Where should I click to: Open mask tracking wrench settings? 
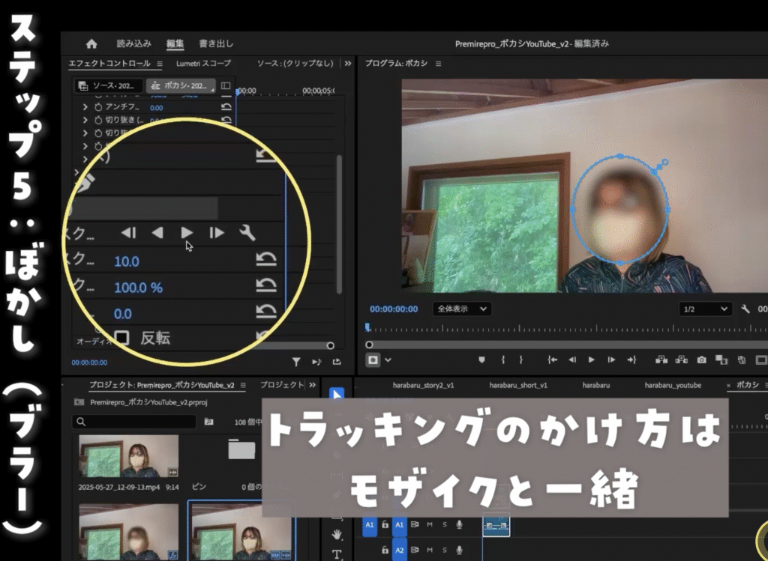pos(247,233)
